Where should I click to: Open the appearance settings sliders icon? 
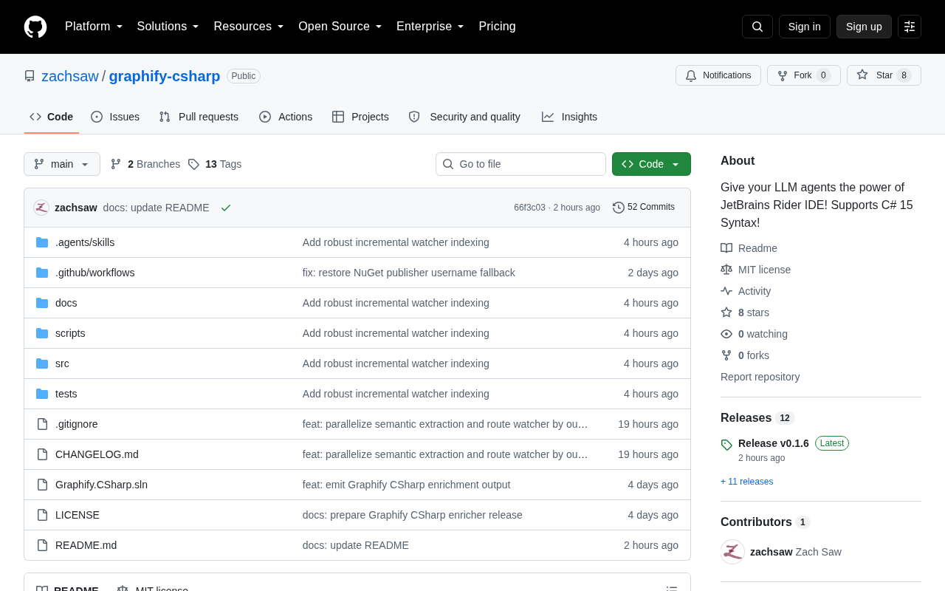(x=910, y=27)
